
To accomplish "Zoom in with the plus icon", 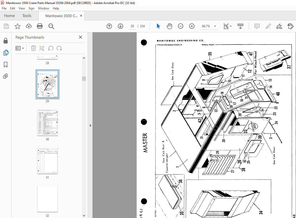I will [192, 26].
